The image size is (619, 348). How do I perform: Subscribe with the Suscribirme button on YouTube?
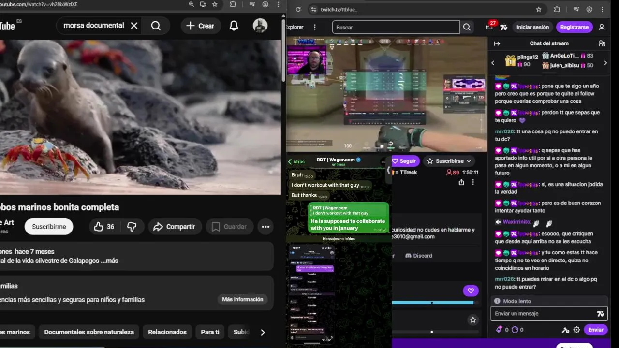point(49,227)
